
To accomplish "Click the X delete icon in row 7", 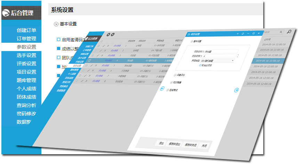I will click(90, 76).
